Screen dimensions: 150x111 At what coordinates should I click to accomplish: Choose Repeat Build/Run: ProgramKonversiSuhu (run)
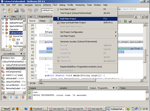click(85, 67)
